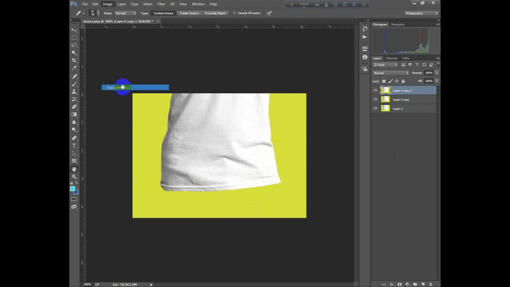Switch to the Paths tab
The width and height of the screenshot is (510, 287).
(406, 58)
